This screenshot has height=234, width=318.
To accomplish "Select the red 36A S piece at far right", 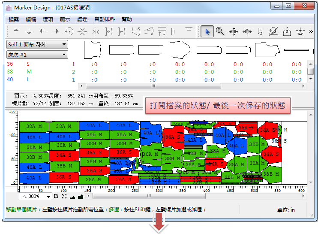I will click(x=271, y=155).
